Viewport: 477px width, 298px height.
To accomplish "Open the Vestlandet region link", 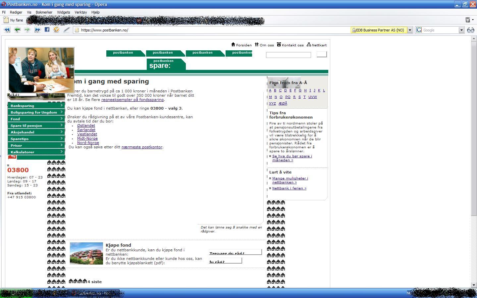I will coord(87,134).
